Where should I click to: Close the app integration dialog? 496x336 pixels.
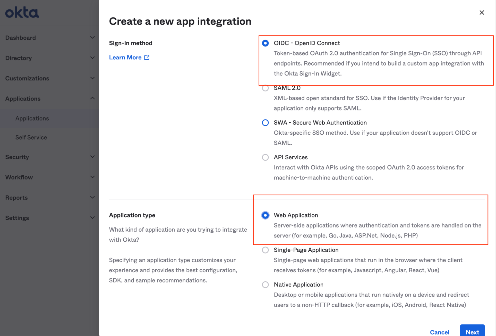[x=482, y=13]
